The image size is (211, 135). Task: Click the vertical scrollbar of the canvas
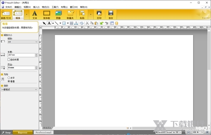[x=209, y=50]
